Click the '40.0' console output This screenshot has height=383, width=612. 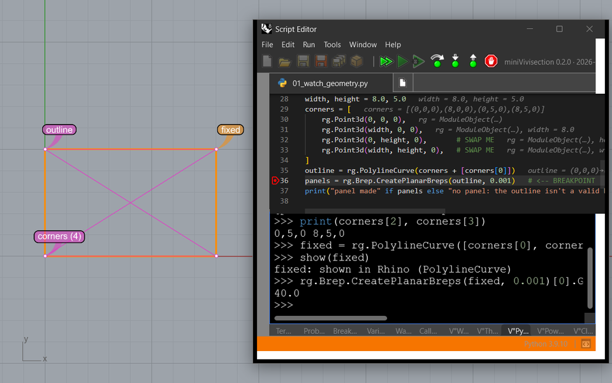[287, 293]
